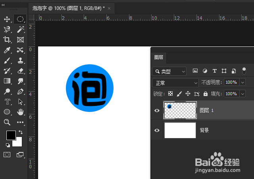Select the 图层 1 layer name
Screen dimensions: 254x179
(x=206, y=110)
